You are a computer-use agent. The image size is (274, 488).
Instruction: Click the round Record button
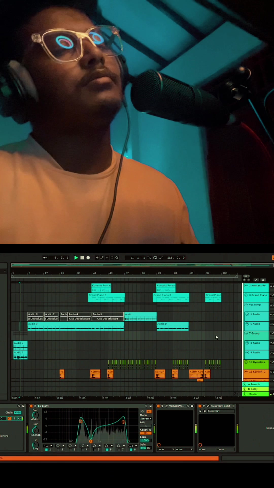[88, 258]
